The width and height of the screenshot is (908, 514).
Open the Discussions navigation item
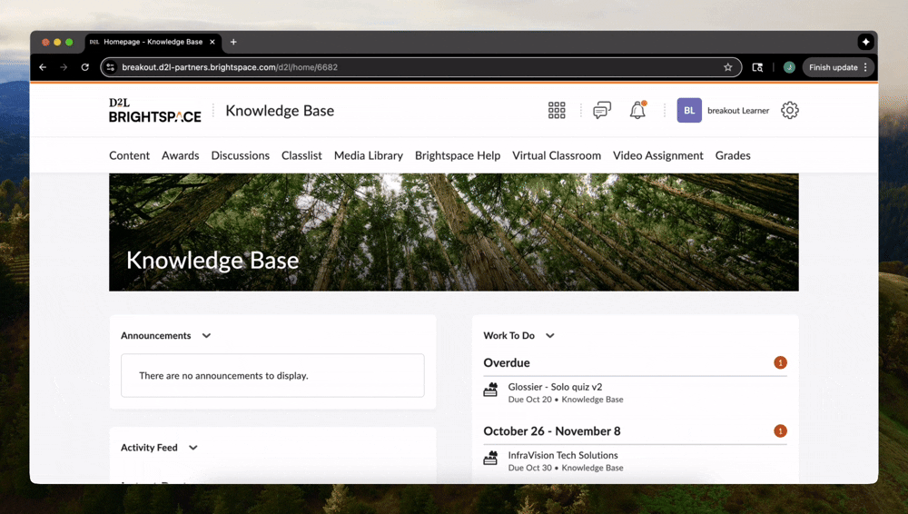241,155
